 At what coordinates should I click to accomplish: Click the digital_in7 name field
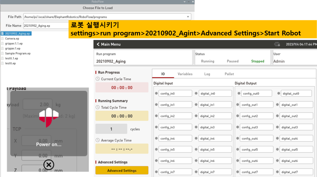click(x=215, y=172)
